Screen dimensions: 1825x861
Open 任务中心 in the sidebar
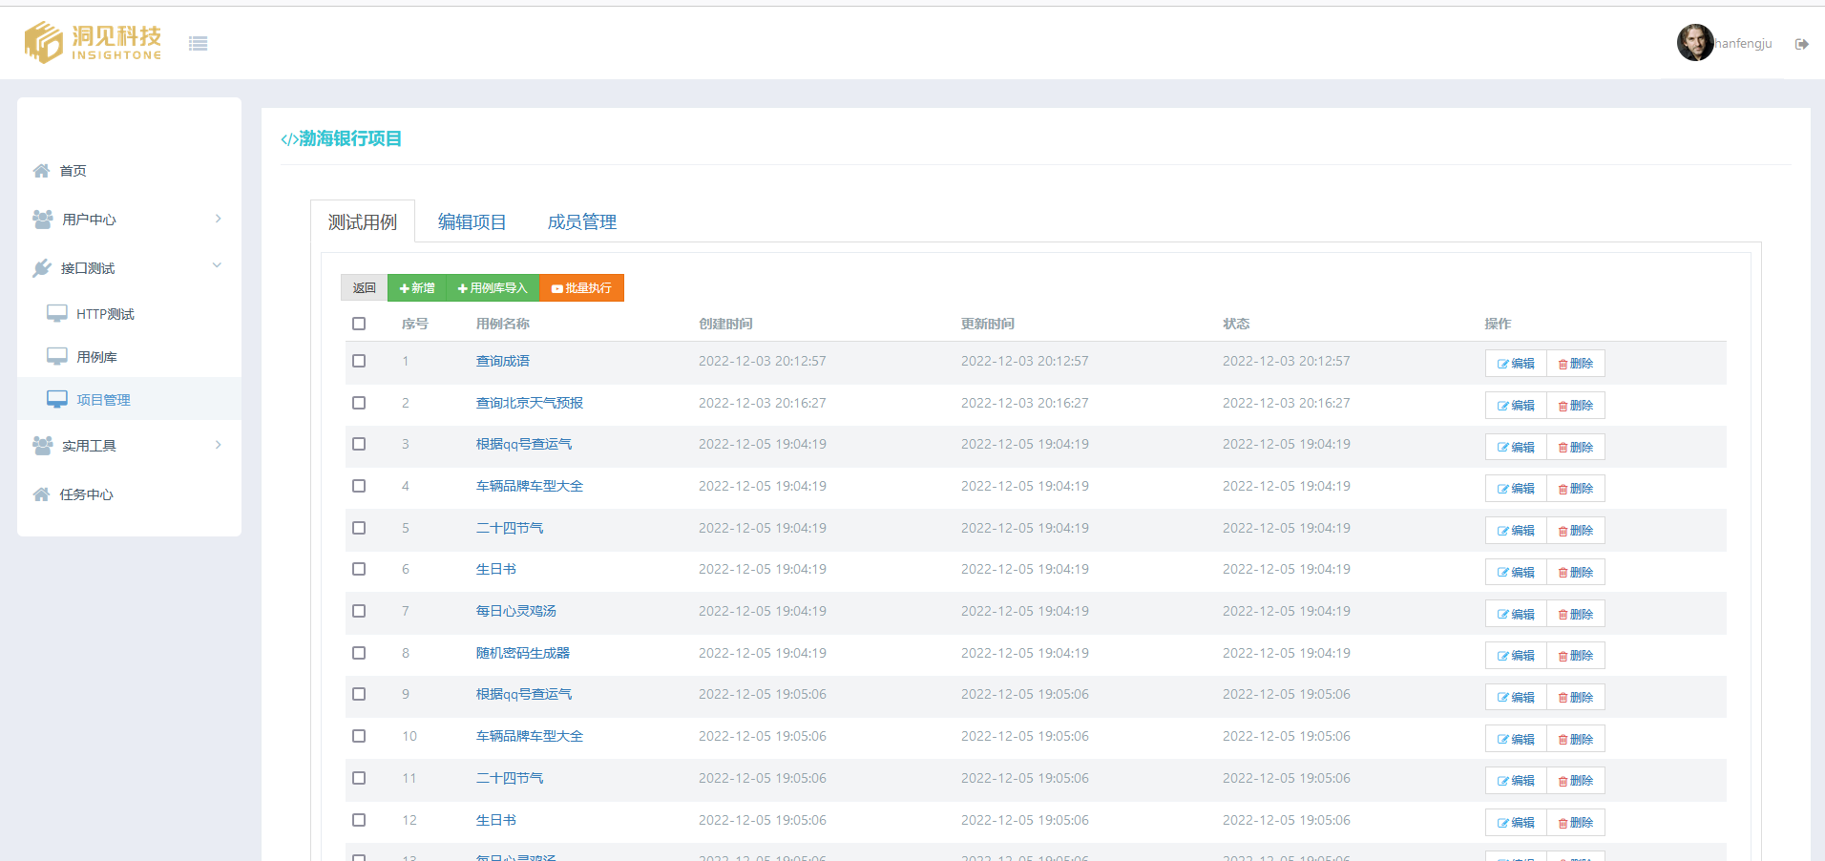click(x=86, y=494)
